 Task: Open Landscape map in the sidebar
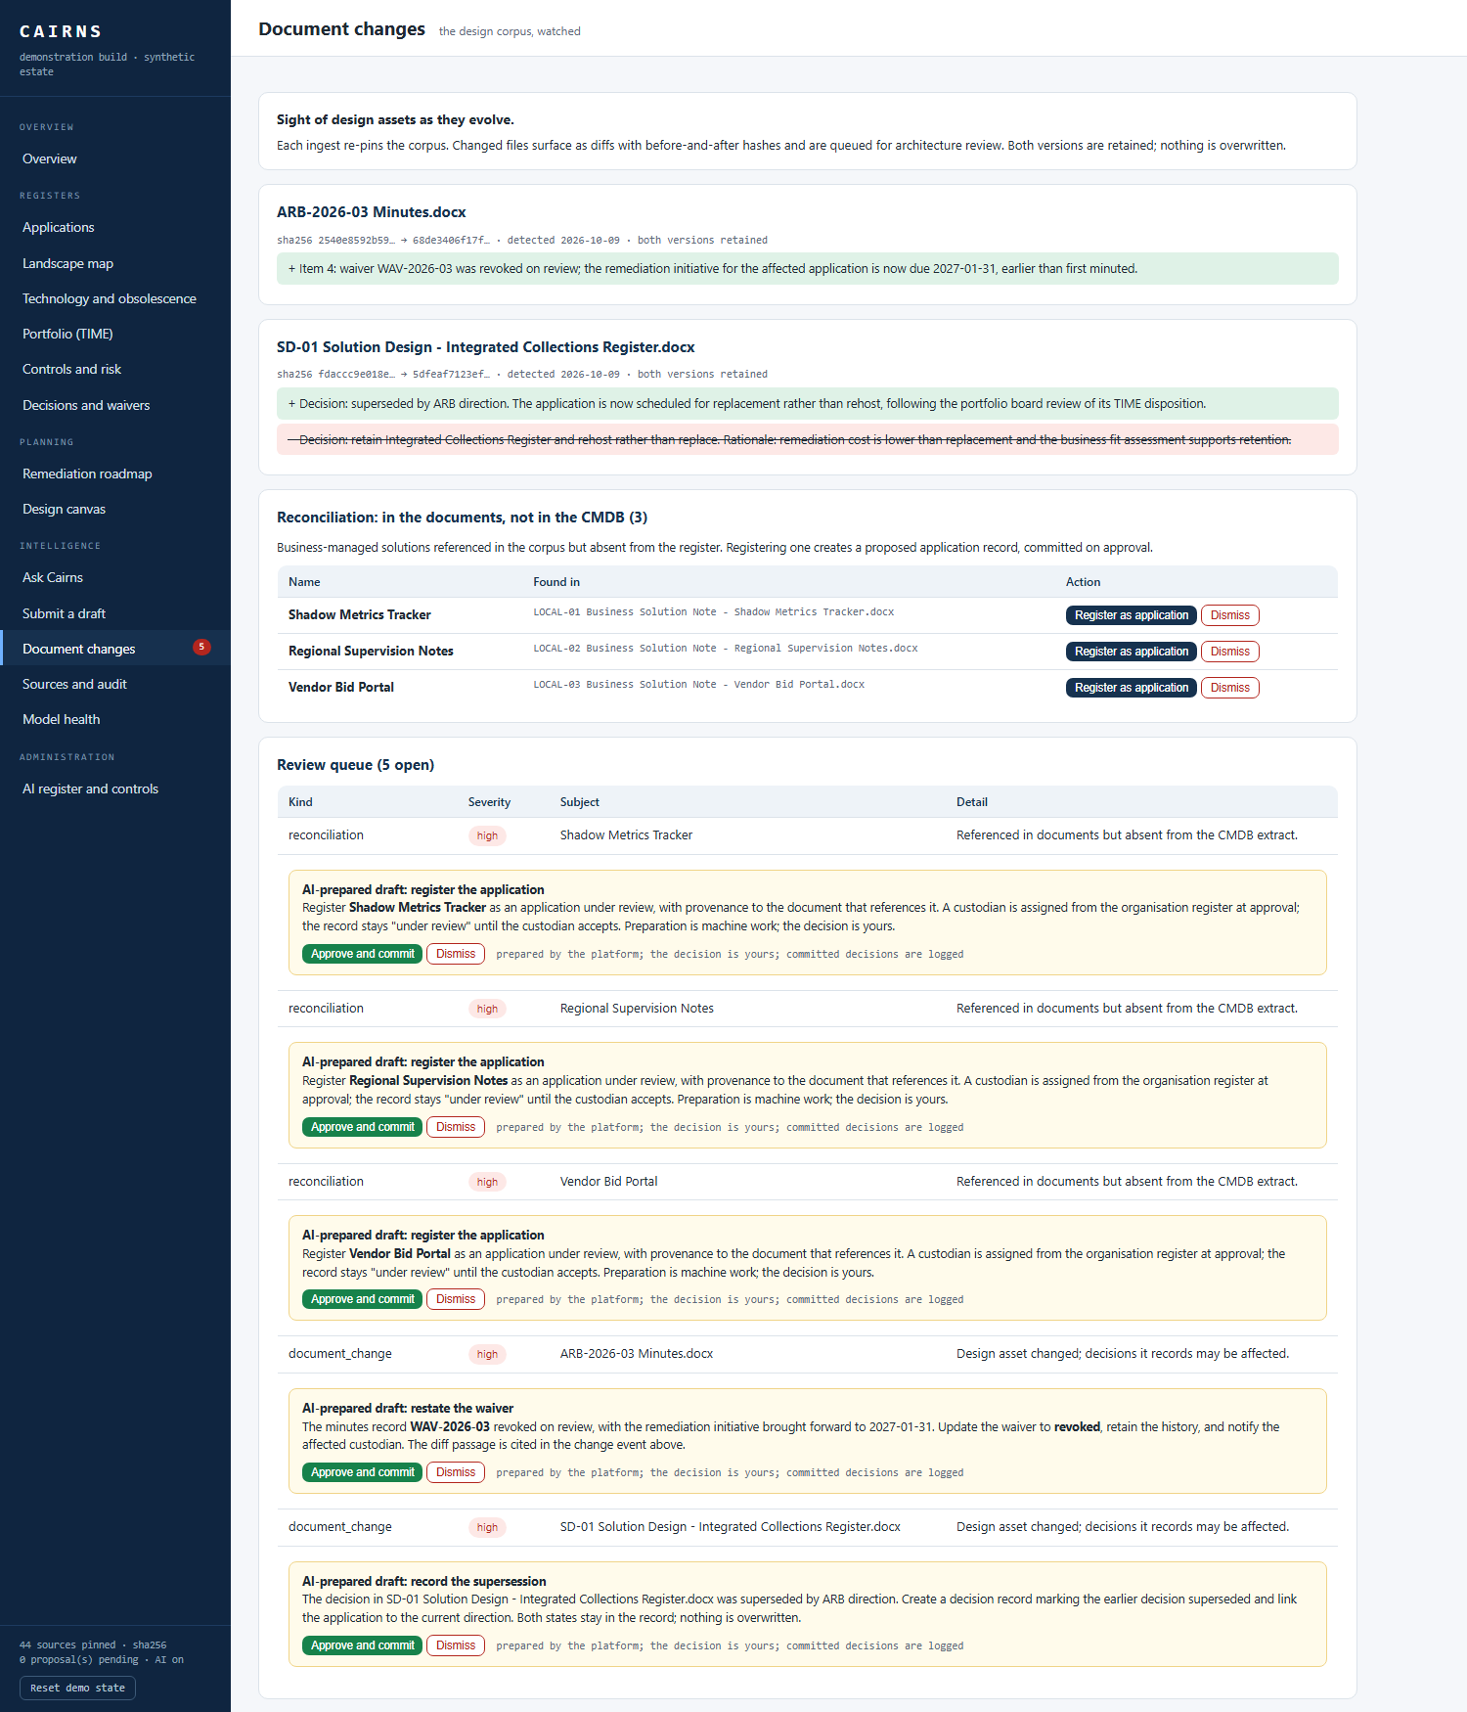[x=67, y=263]
